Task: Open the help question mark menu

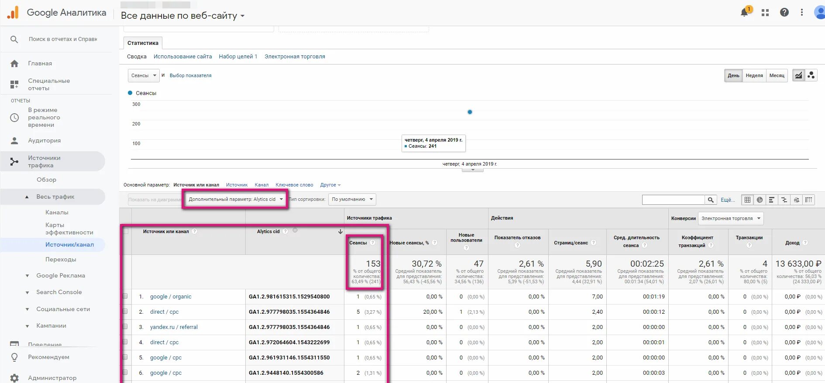Action: (784, 12)
